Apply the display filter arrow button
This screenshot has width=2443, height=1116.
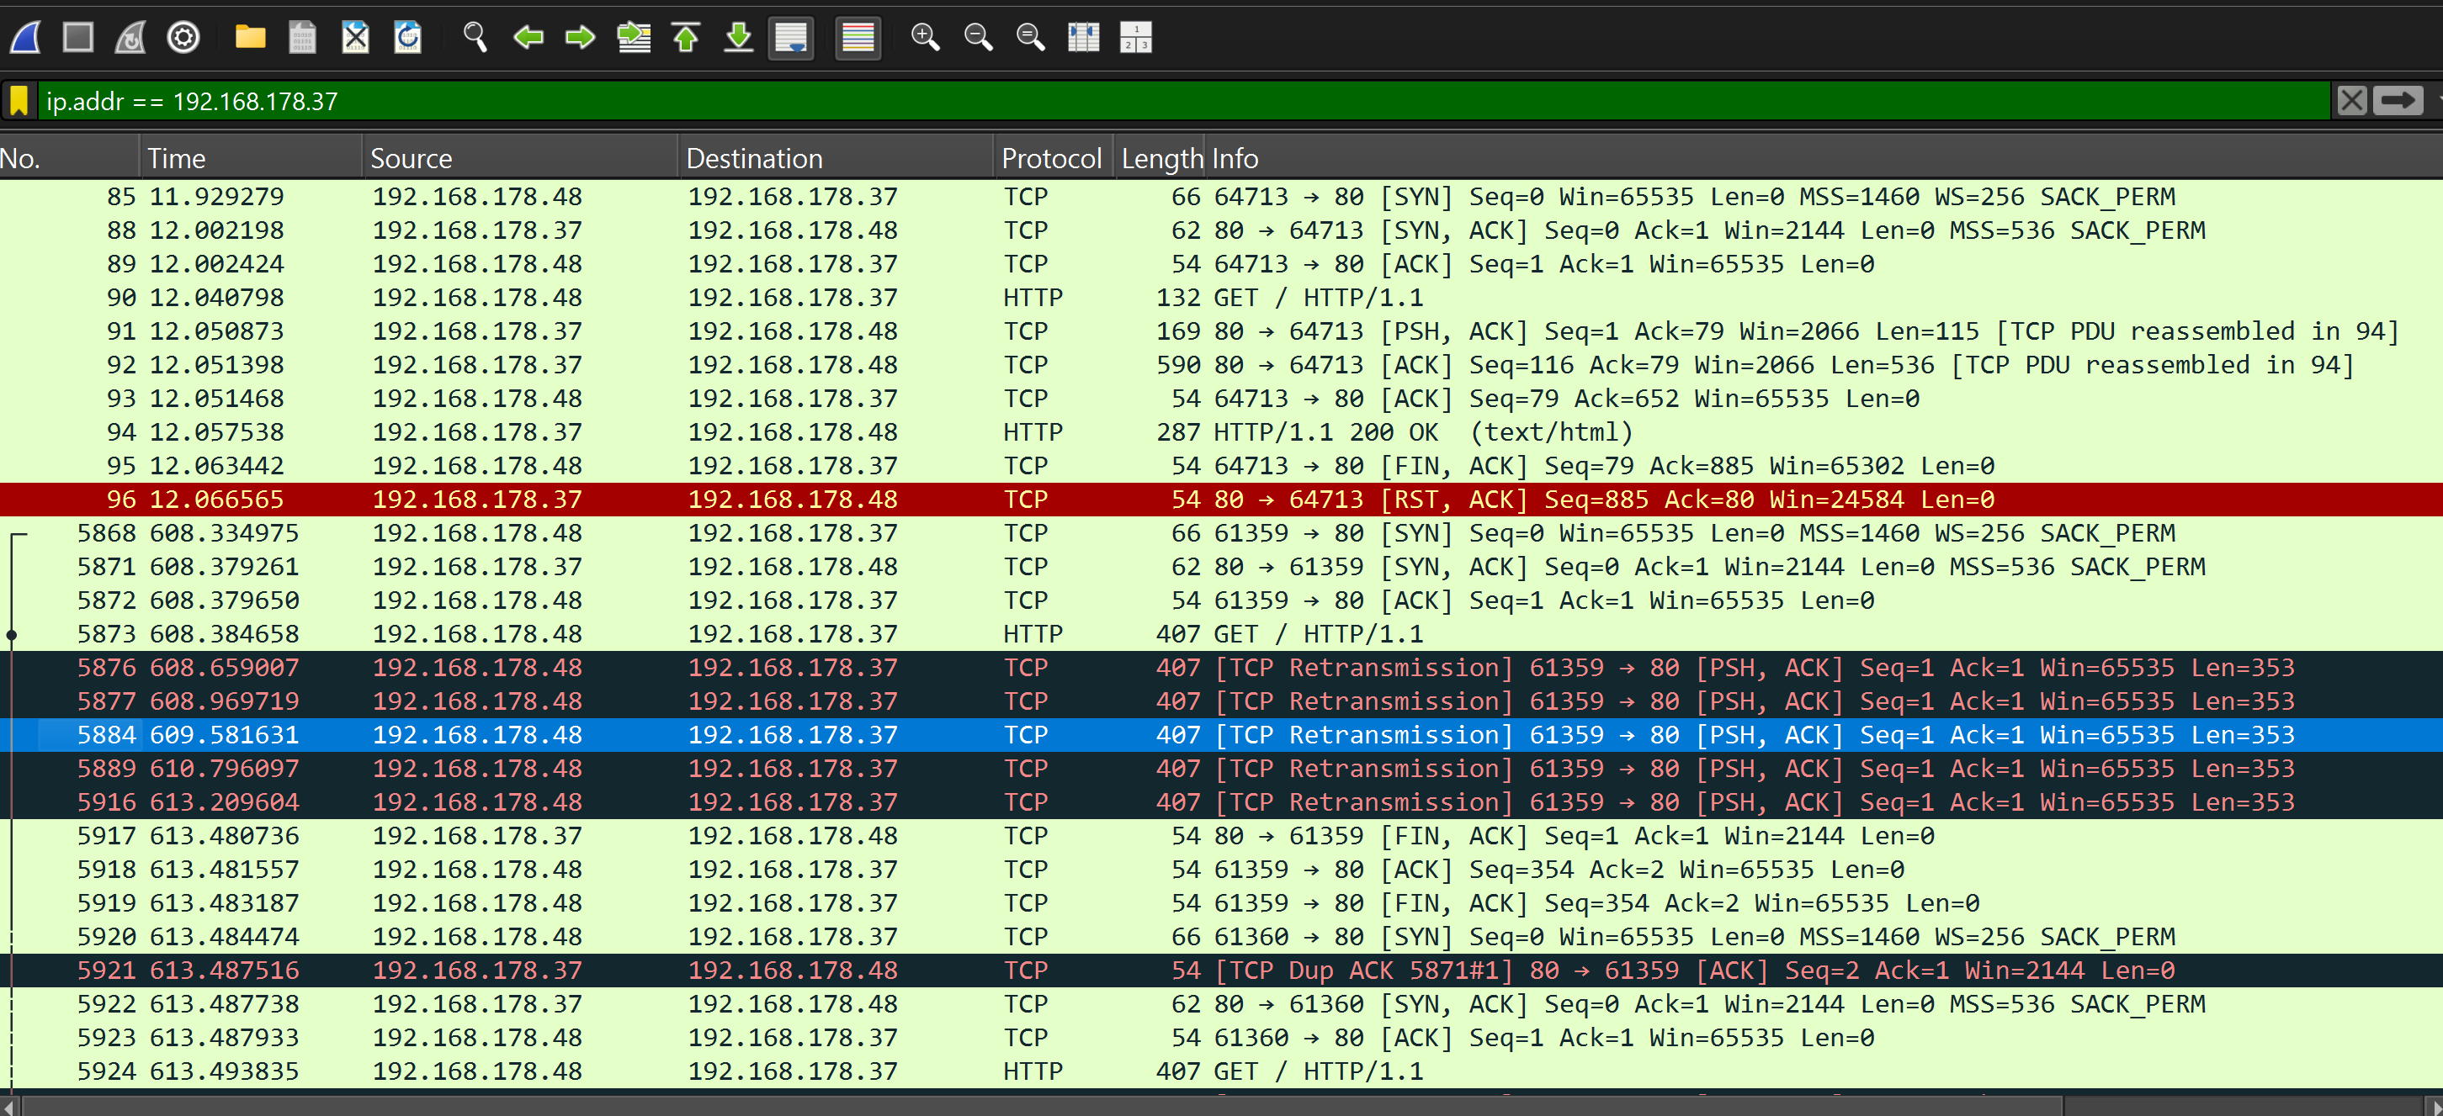pyautogui.click(x=2397, y=100)
